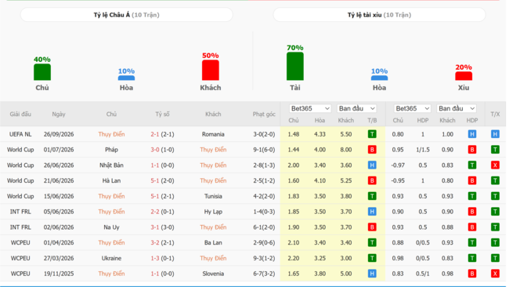Click the blue H badge in Hy Lạp row T/B column
This screenshot has height=287, width=509.
tap(372, 212)
